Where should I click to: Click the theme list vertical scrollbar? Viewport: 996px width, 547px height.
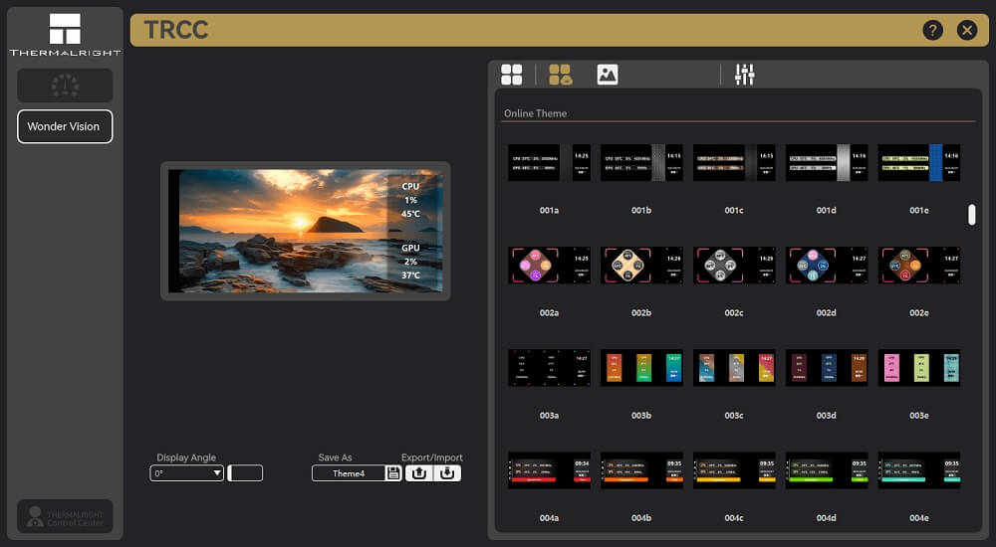point(972,215)
